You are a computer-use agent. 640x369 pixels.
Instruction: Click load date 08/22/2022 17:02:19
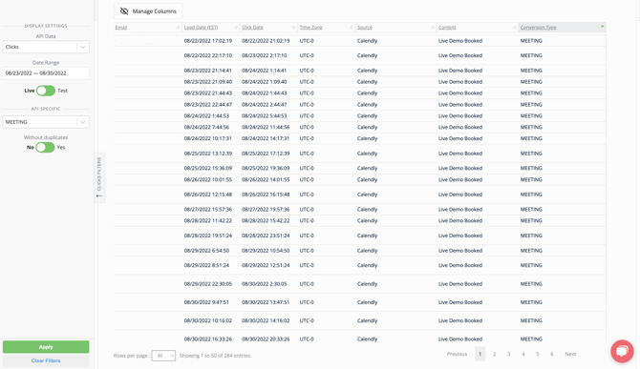[x=207, y=41]
